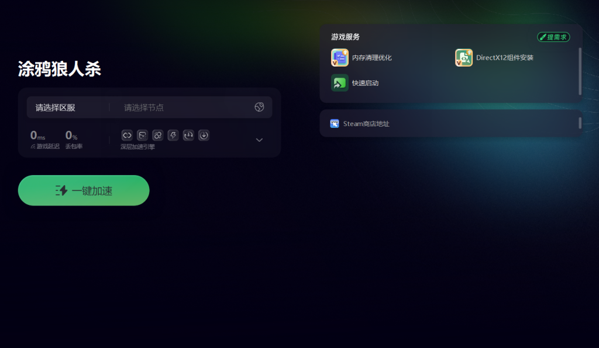This screenshot has width=599, height=348.
Task: Click the globe icon in node selector
Action: 259,107
